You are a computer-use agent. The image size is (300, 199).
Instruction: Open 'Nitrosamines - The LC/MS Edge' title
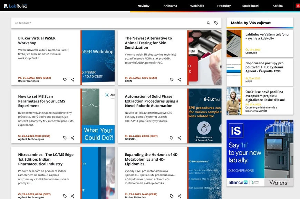coord(46,159)
